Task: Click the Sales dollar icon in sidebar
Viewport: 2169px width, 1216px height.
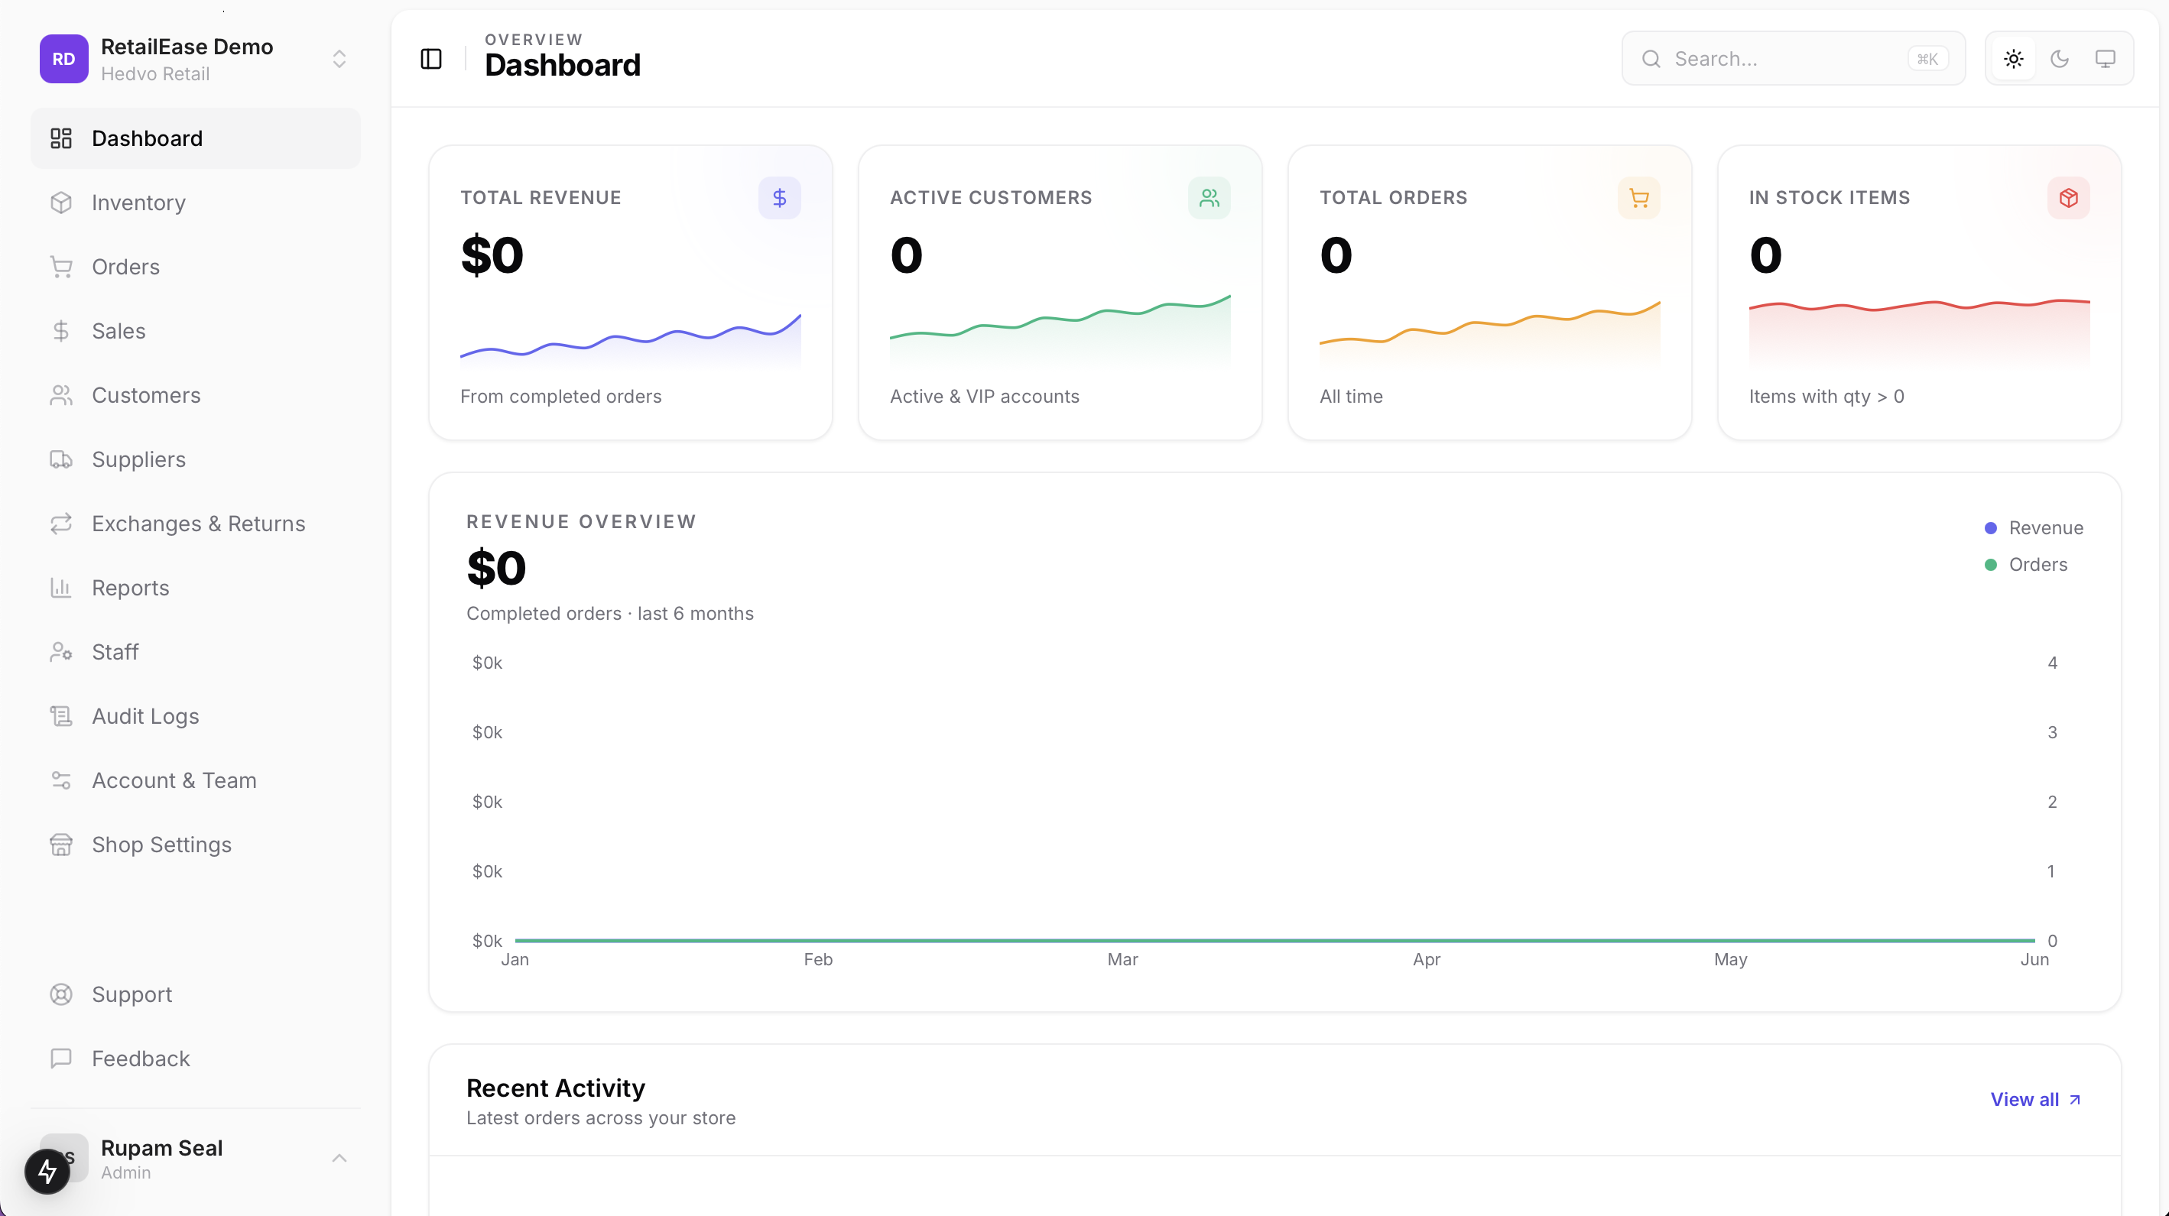Action: tap(60, 331)
